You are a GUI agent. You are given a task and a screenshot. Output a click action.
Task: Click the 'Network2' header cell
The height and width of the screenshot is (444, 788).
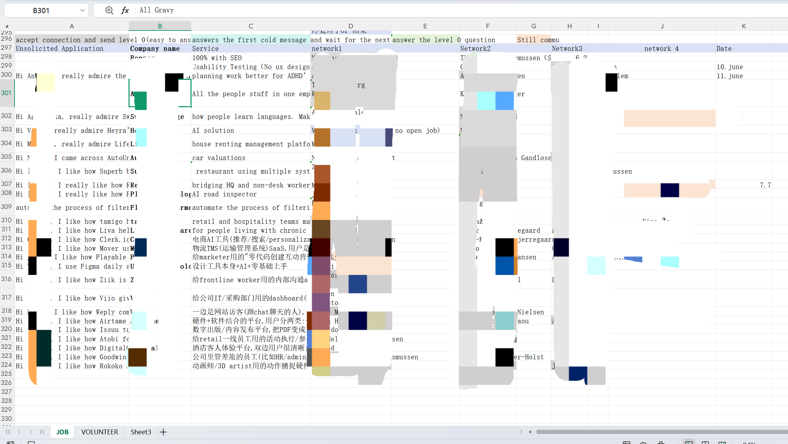[x=488, y=49]
